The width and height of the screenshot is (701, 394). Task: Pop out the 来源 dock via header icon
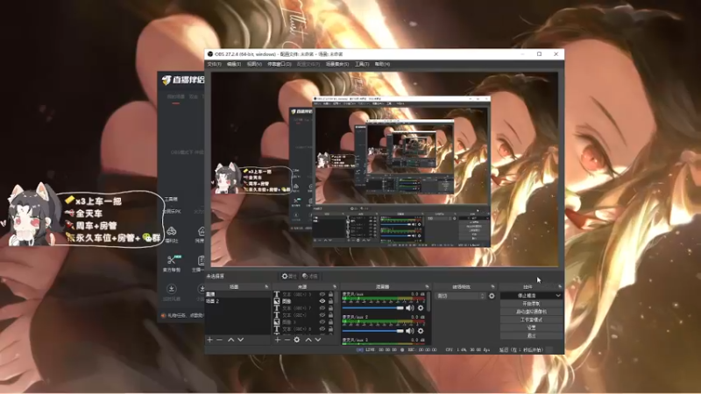click(335, 286)
